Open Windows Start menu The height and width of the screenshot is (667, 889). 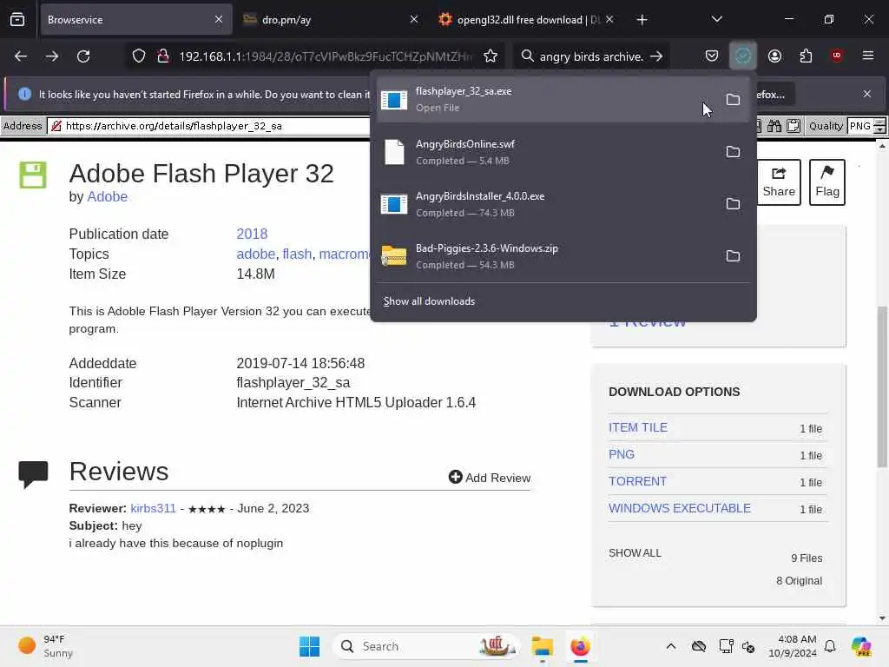[x=309, y=646]
